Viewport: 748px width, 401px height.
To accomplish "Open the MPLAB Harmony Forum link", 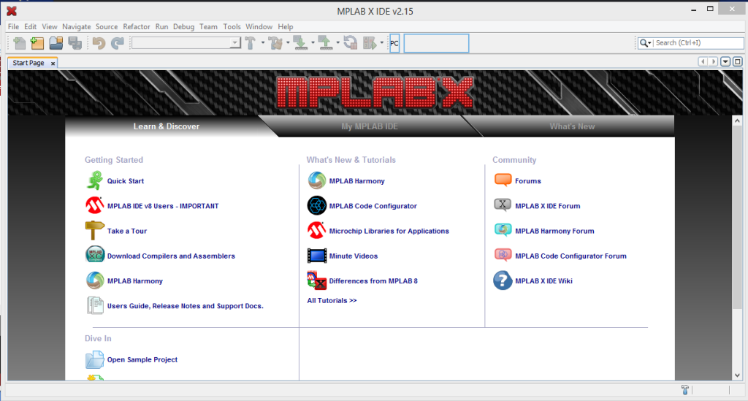I will pyautogui.click(x=554, y=232).
